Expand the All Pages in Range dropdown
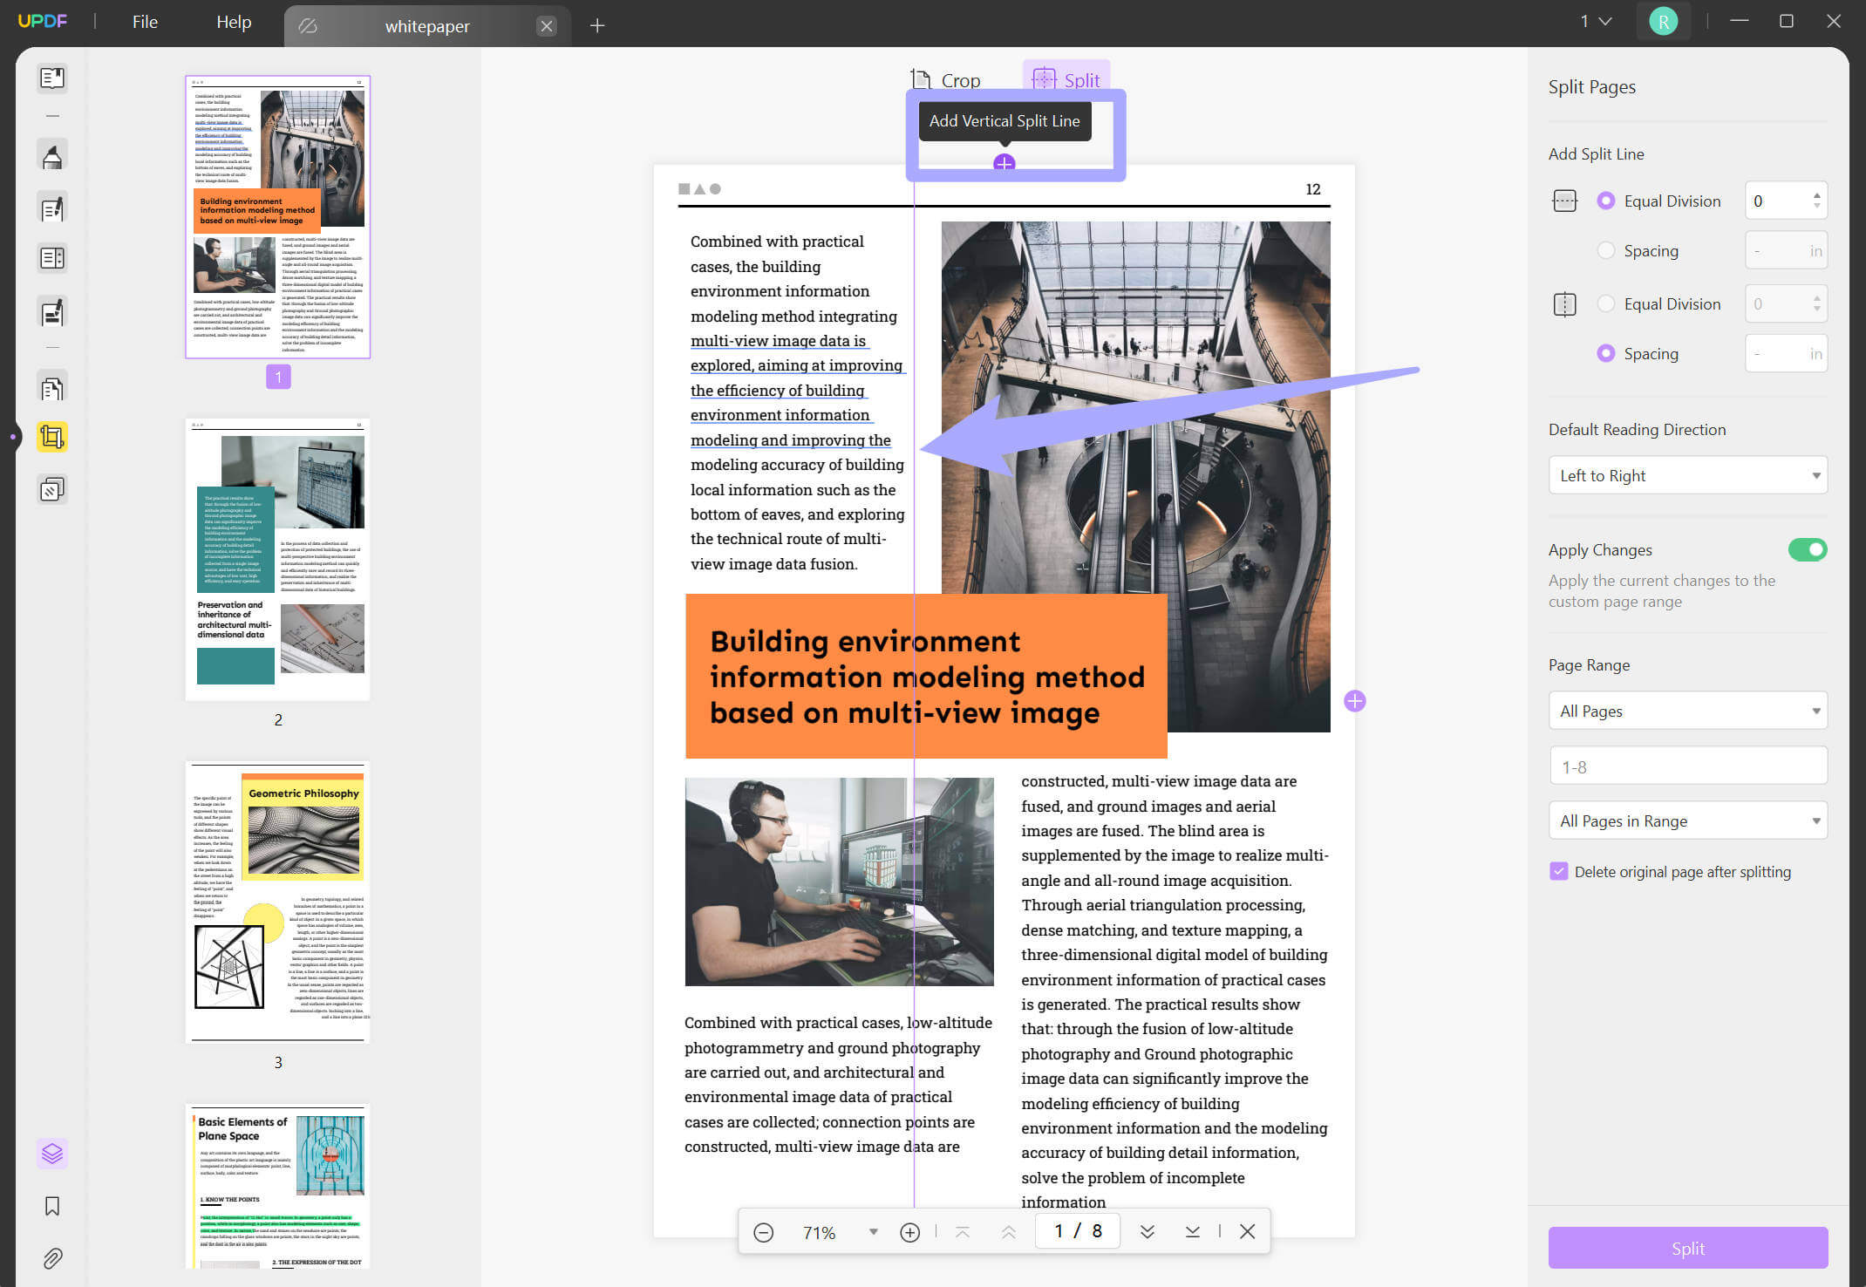 [1686, 821]
